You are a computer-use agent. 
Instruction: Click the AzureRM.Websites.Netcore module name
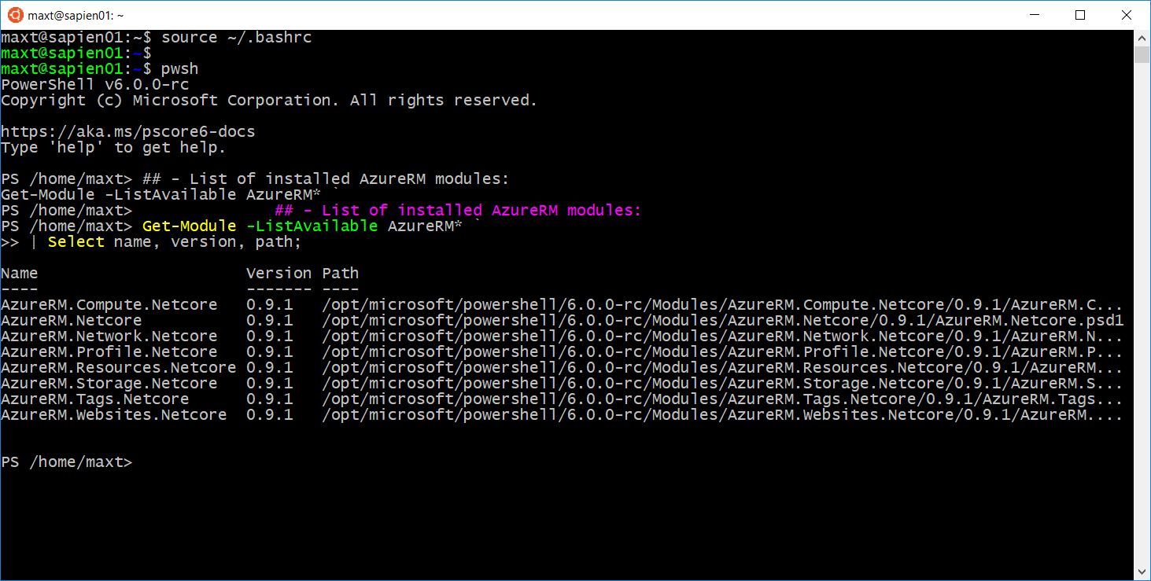coord(114,415)
